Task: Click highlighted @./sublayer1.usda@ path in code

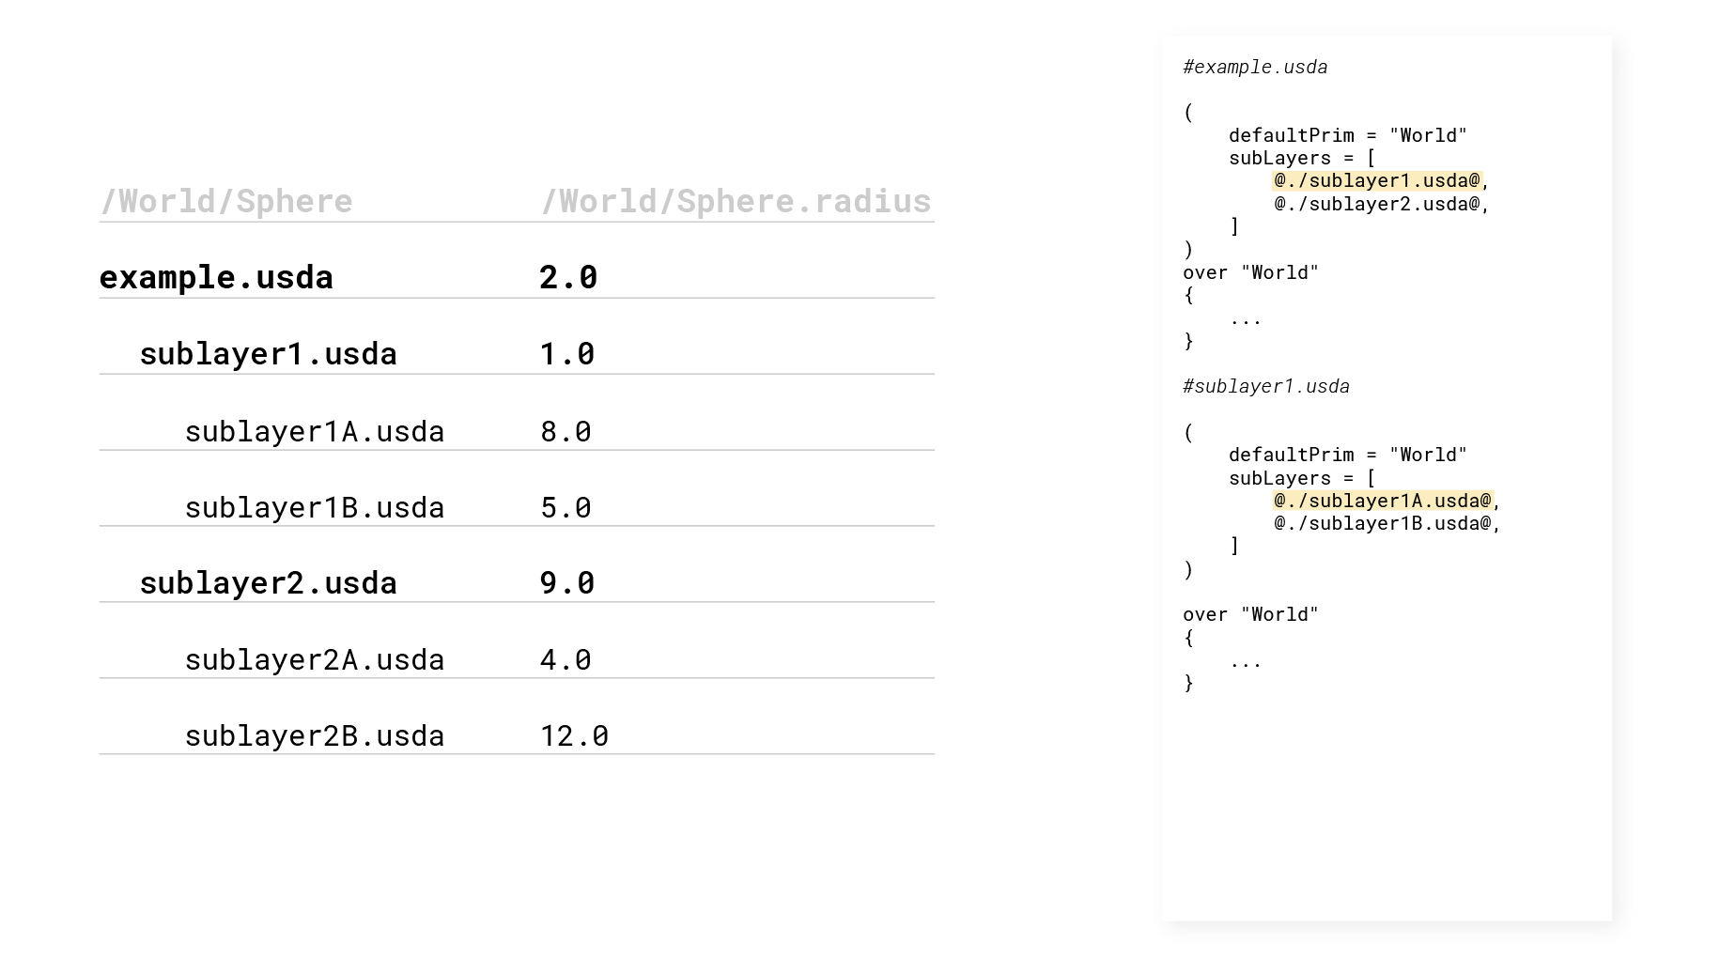Action: click(x=1377, y=180)
